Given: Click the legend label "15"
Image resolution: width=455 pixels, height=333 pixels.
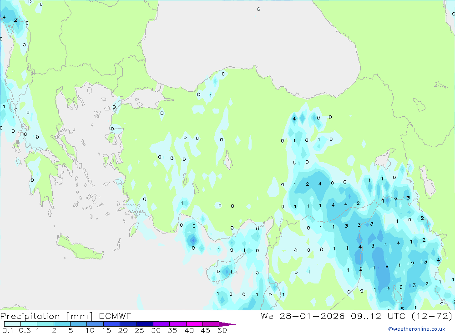Looking at the screenshot, I should click(x=106, y=330).
